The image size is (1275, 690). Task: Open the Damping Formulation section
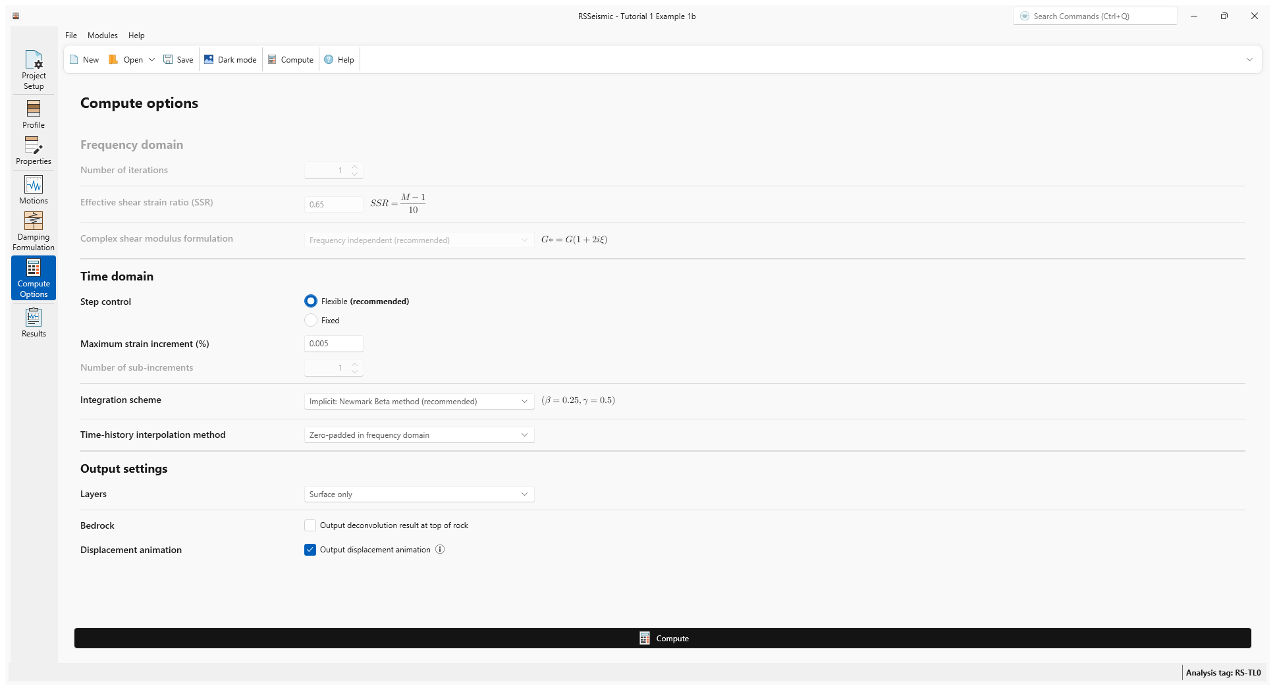pos(34,231)
